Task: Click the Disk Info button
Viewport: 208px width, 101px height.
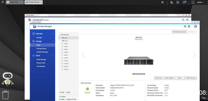Action: pyautogui.click(x=159, y=78)
